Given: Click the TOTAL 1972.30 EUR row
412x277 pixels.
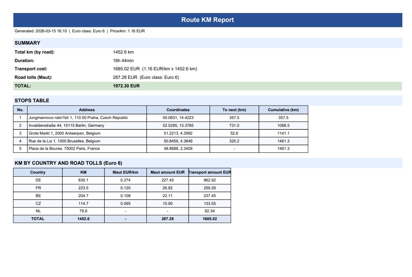Looking at the screenshot, I should pos(126,86).
